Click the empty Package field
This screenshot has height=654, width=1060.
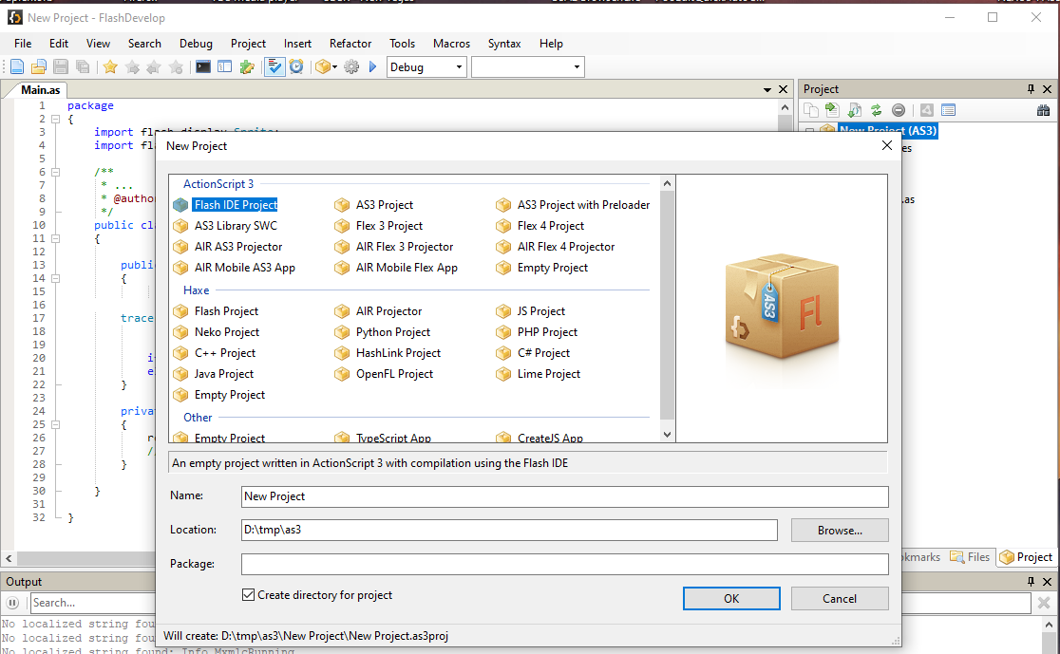pos(565,564)
